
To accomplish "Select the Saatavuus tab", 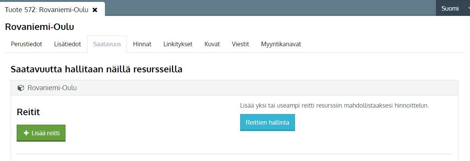I will (107, 44).
